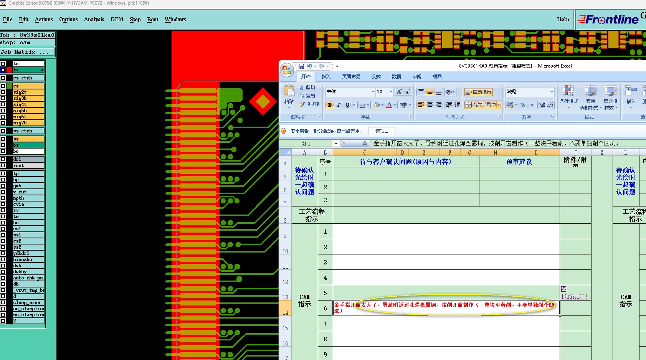Toggle italic formatting in Excel
646x360 pixels.
click(x=339, y=105)
